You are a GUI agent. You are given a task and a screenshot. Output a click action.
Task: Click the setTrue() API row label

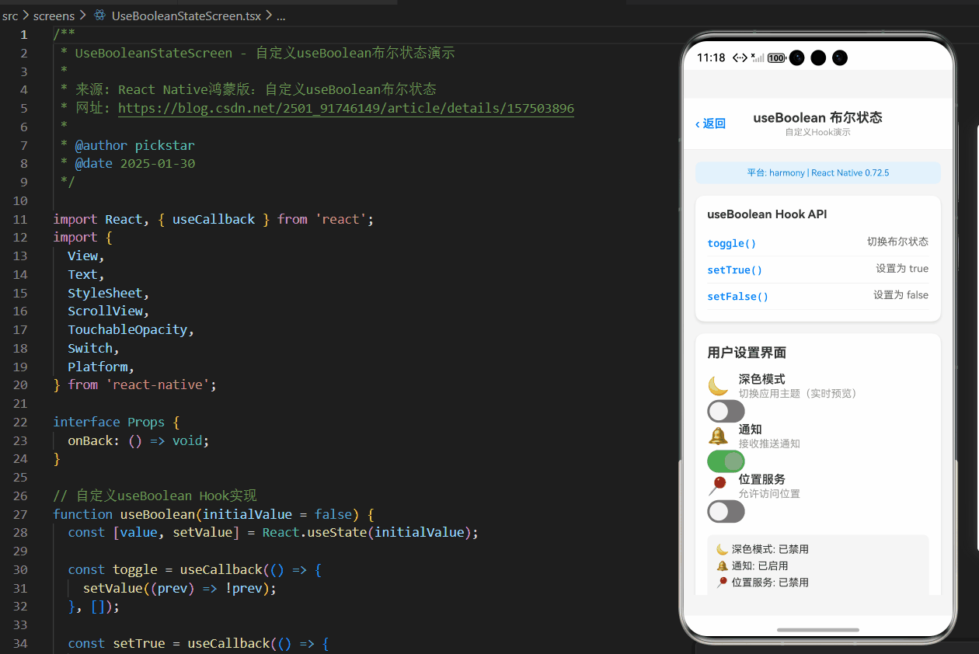(734, 270)
